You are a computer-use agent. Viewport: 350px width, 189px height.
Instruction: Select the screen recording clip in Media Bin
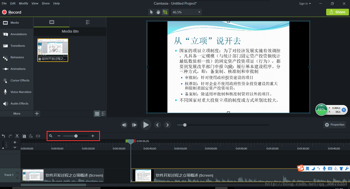tap(53, 50)
